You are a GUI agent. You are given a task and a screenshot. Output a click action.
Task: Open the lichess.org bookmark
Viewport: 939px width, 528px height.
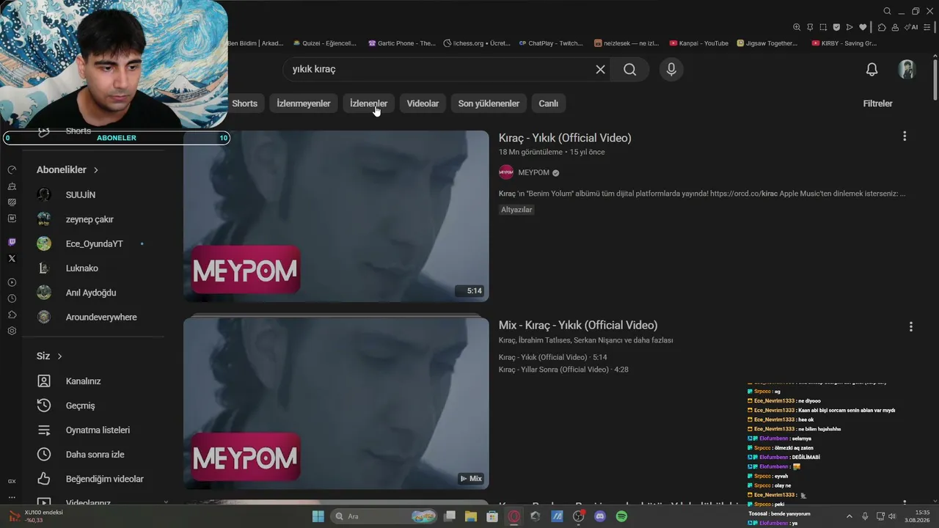click(477, 43)
